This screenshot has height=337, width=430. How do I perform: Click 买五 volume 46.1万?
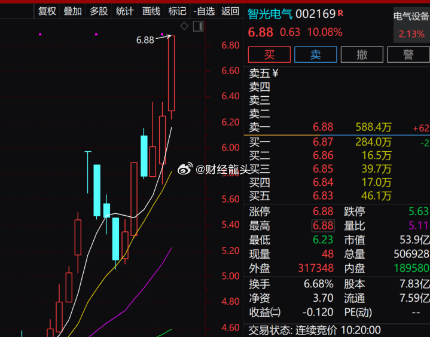[x=376, y=195]
